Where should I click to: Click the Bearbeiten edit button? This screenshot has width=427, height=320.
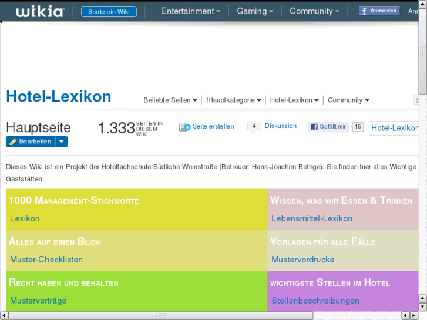[31, 142]
